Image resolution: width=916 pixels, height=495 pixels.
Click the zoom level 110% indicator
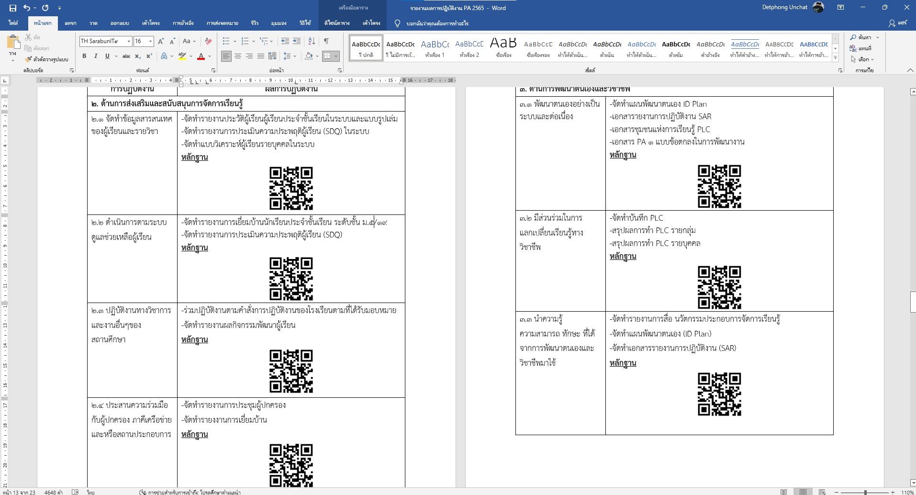(x=907, y=492)
